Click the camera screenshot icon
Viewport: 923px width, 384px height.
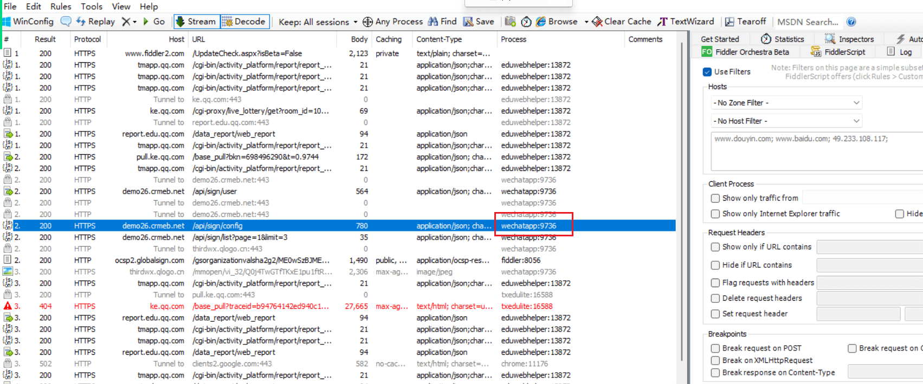(x=510, y=22)
